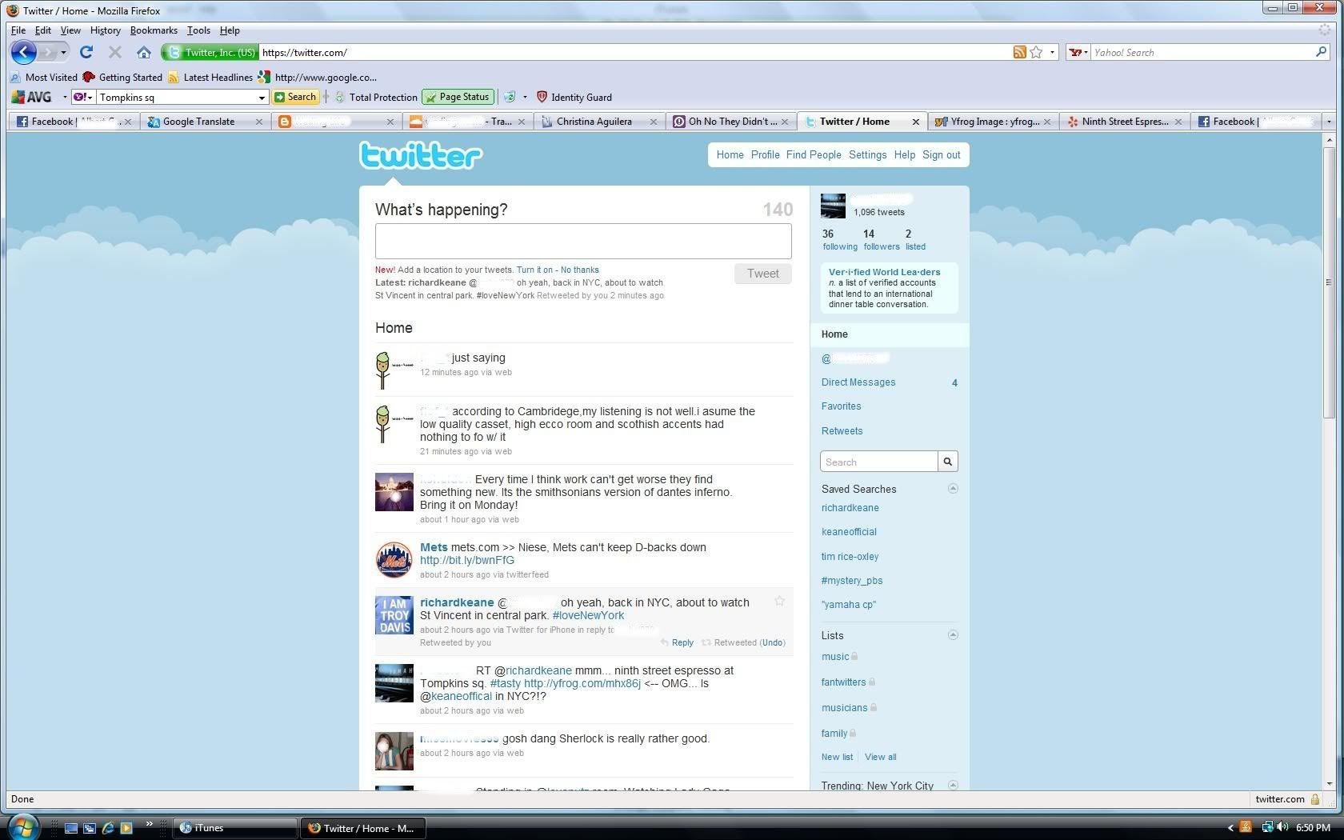The width and height of the screenshot is (1344, 840).
Task: Click Switch Between Windows quick launch icon
Action: pyautogui.click(x=90, y=828)
